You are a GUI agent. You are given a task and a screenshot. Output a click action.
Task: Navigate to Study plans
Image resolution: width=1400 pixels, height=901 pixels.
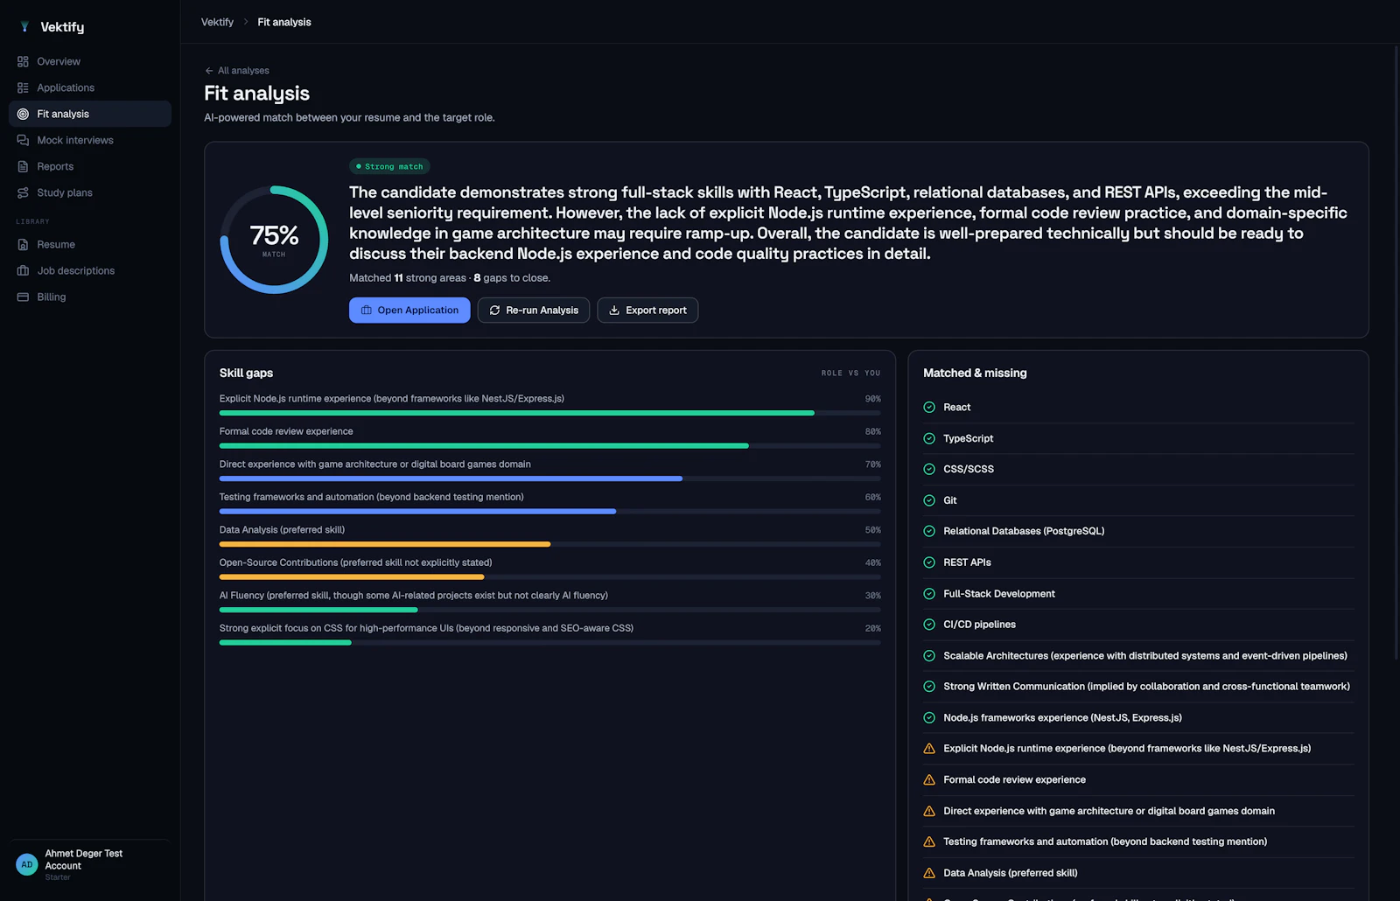89,192
